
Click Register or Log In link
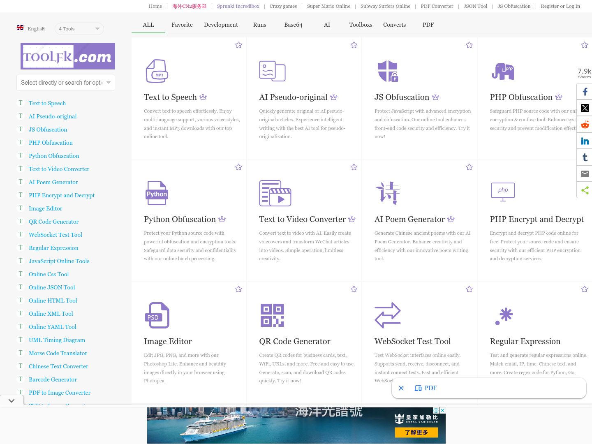(560, 6)
